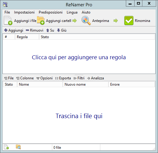Image resolution: width=158 pixels, height=153 pixels.
Task: Click the folder search icon in status bar
Action: point(18,147)
